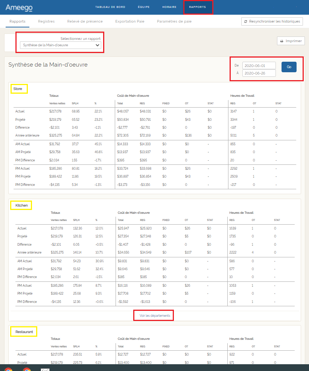Screen dimensions: 309x371
Task: Print the report with Imprimer
Action: [291, 41]
